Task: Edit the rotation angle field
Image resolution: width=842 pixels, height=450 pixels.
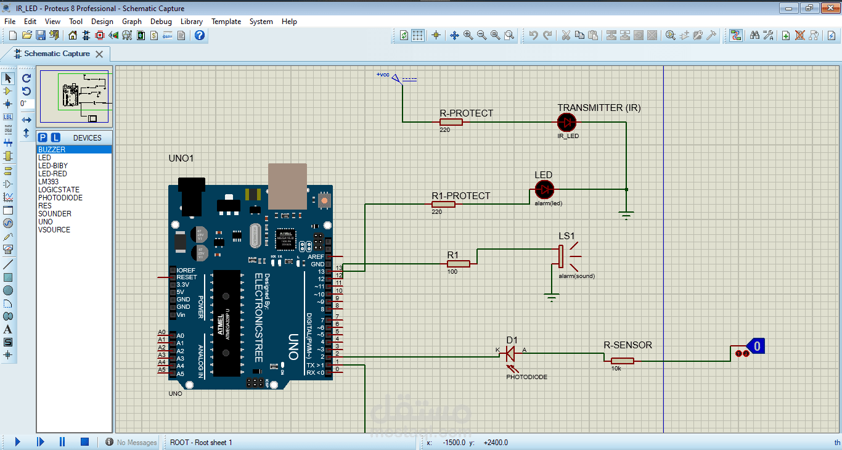Action: click(27, 104)
